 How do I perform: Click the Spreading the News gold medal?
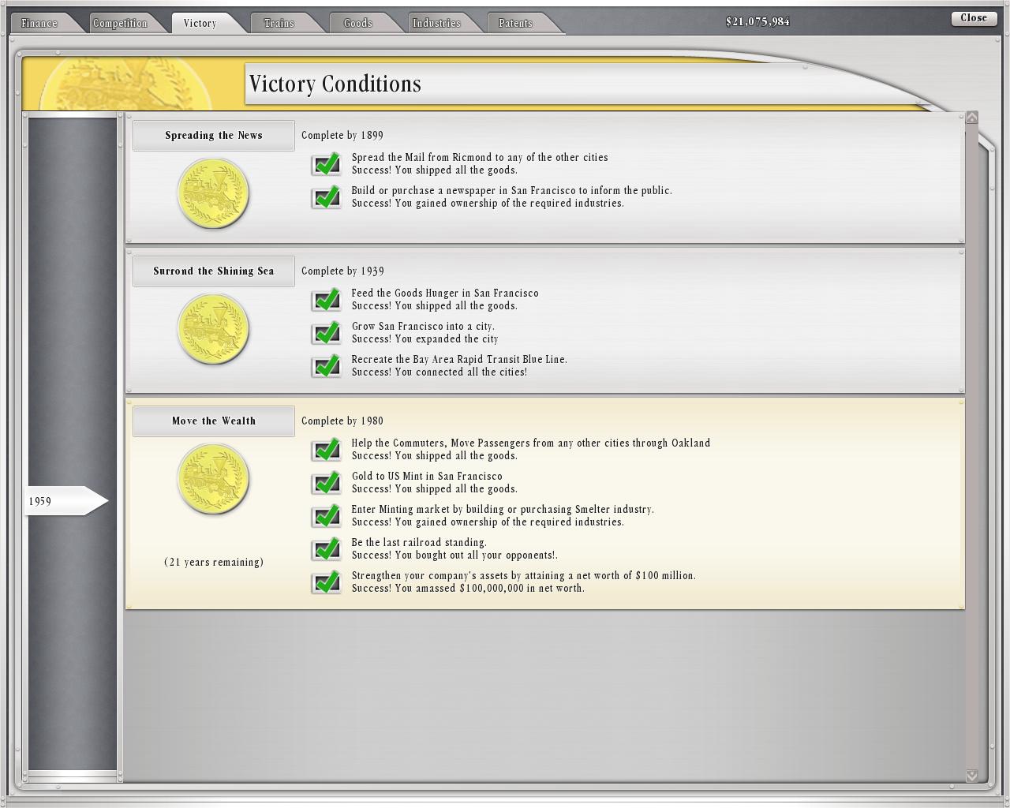click(213, 193)
